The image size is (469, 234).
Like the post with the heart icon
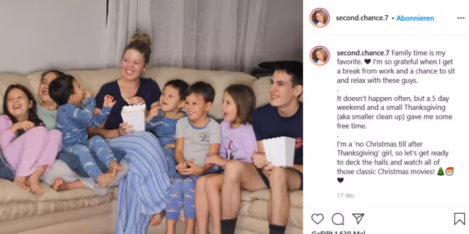(x=317, y=219)
